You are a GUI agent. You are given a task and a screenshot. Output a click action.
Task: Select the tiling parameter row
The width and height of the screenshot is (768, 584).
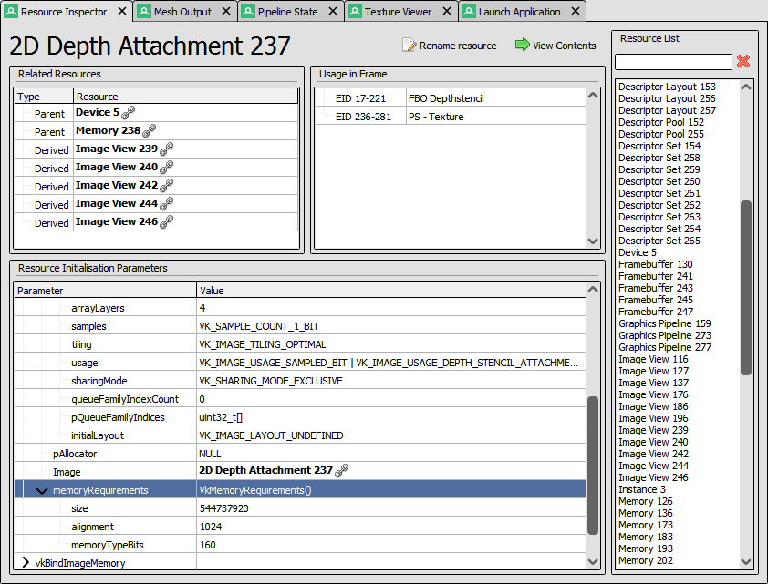300,344
